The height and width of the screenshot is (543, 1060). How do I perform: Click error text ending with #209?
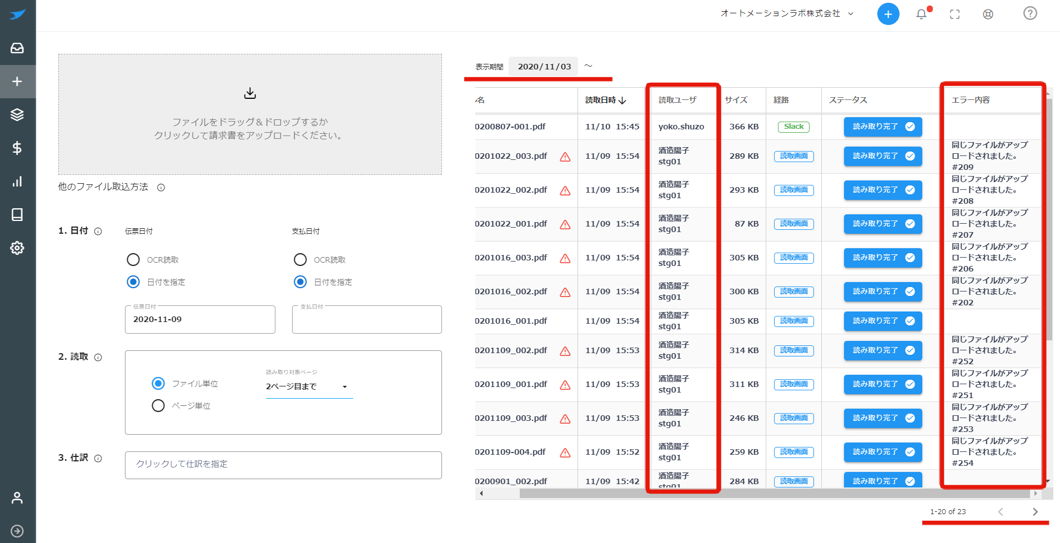(989, 156)
